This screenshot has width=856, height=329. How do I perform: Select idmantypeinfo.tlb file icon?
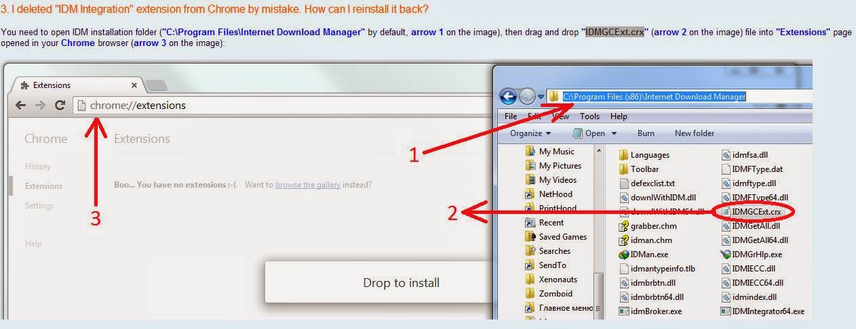(x=623, y=269)
